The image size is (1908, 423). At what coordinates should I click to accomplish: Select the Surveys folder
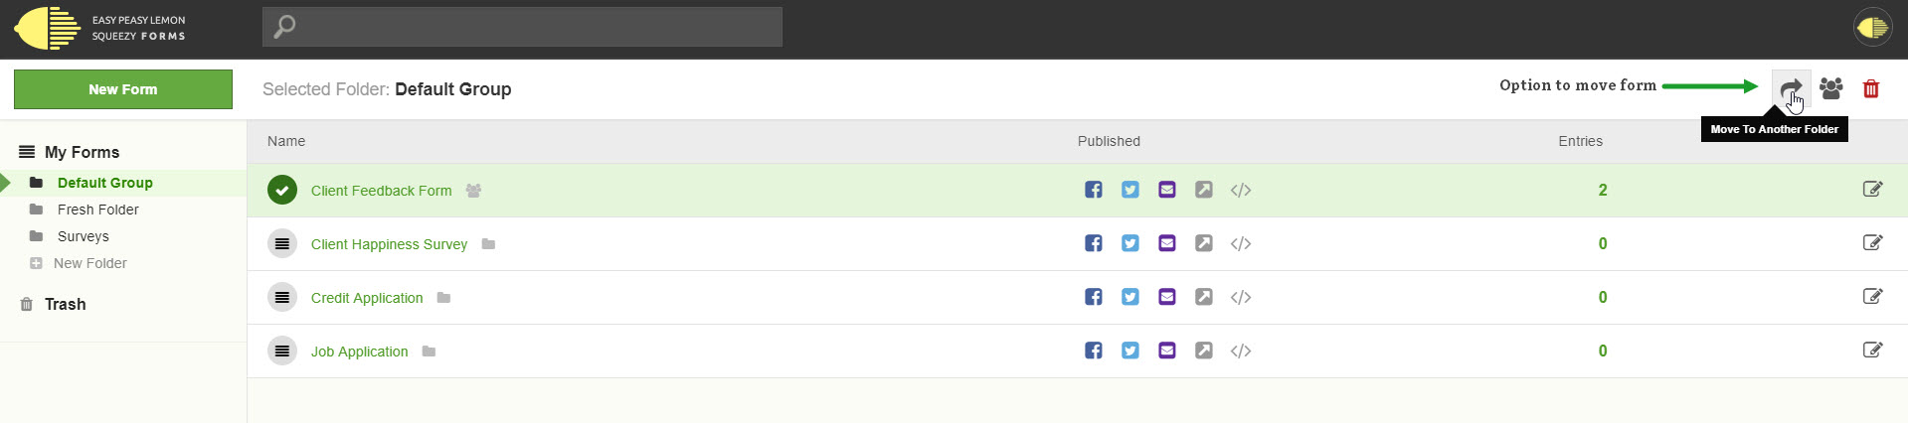(83, 236)
